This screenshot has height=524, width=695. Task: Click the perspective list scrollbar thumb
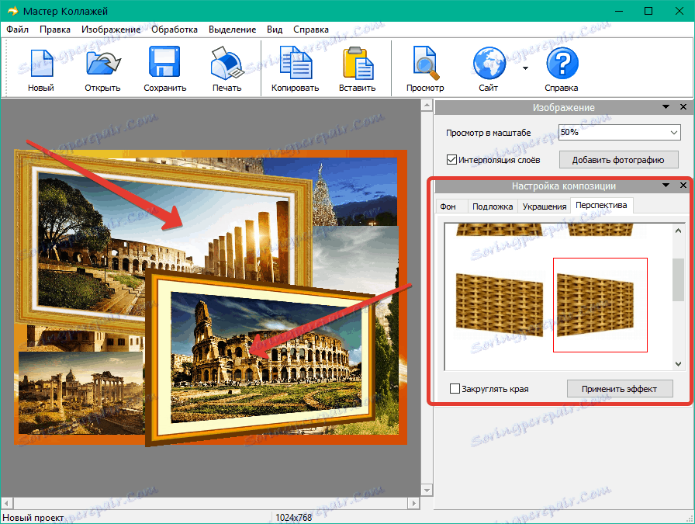click(678, 280)
